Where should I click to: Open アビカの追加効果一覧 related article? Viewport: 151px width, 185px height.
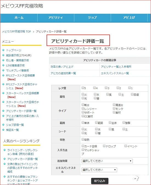[63, 73]
